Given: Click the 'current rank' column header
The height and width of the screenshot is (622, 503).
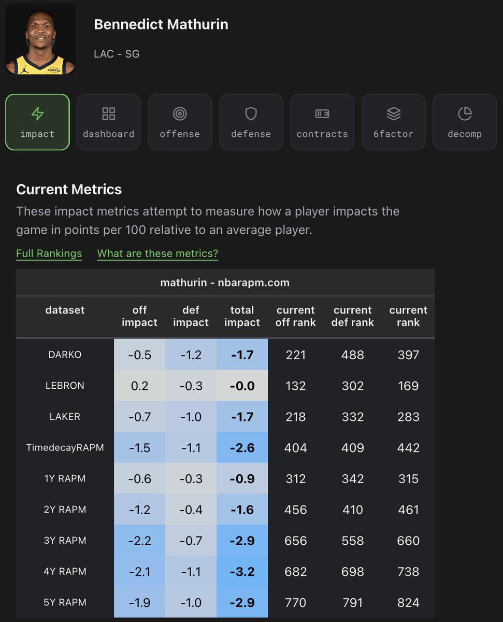Looking at the screenshot, I should coord(408,316).
